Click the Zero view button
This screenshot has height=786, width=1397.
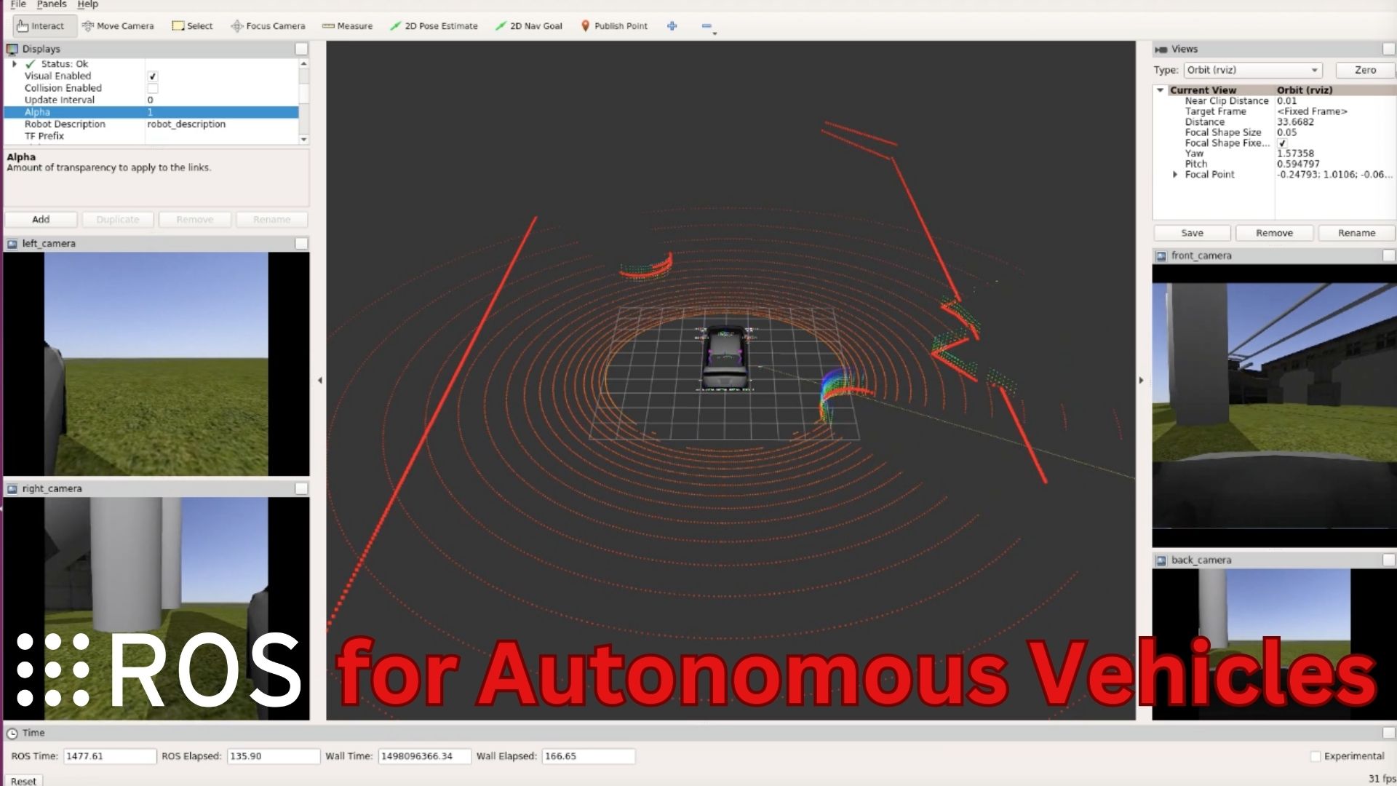tap(1365, 71)
